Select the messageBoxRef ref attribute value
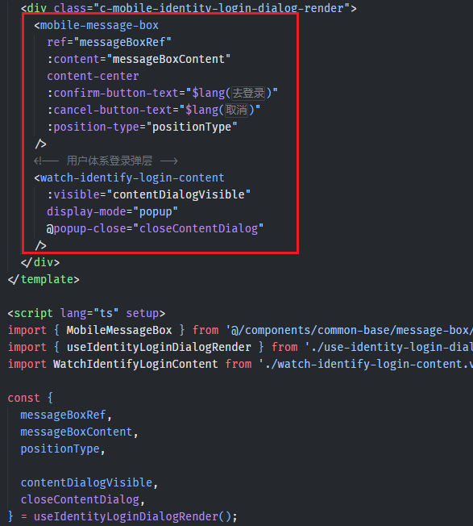473x526 pixels. pyautogui.click(x=122, y=42)
